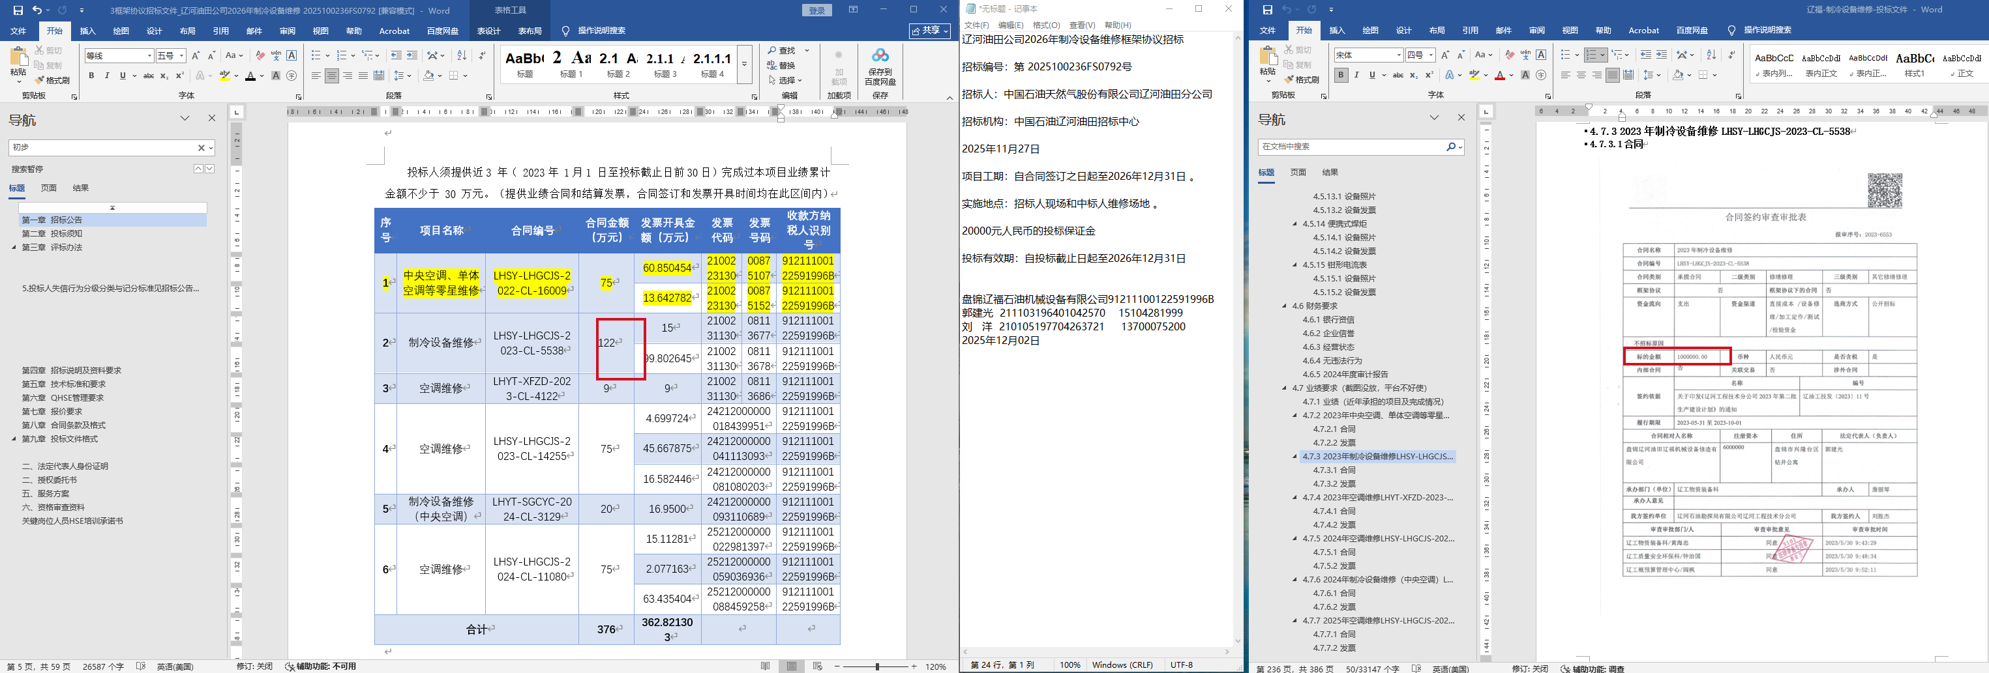
Task: Click Clear Formatting eraser in right Word ribbon
Action: click(1509, 55)
